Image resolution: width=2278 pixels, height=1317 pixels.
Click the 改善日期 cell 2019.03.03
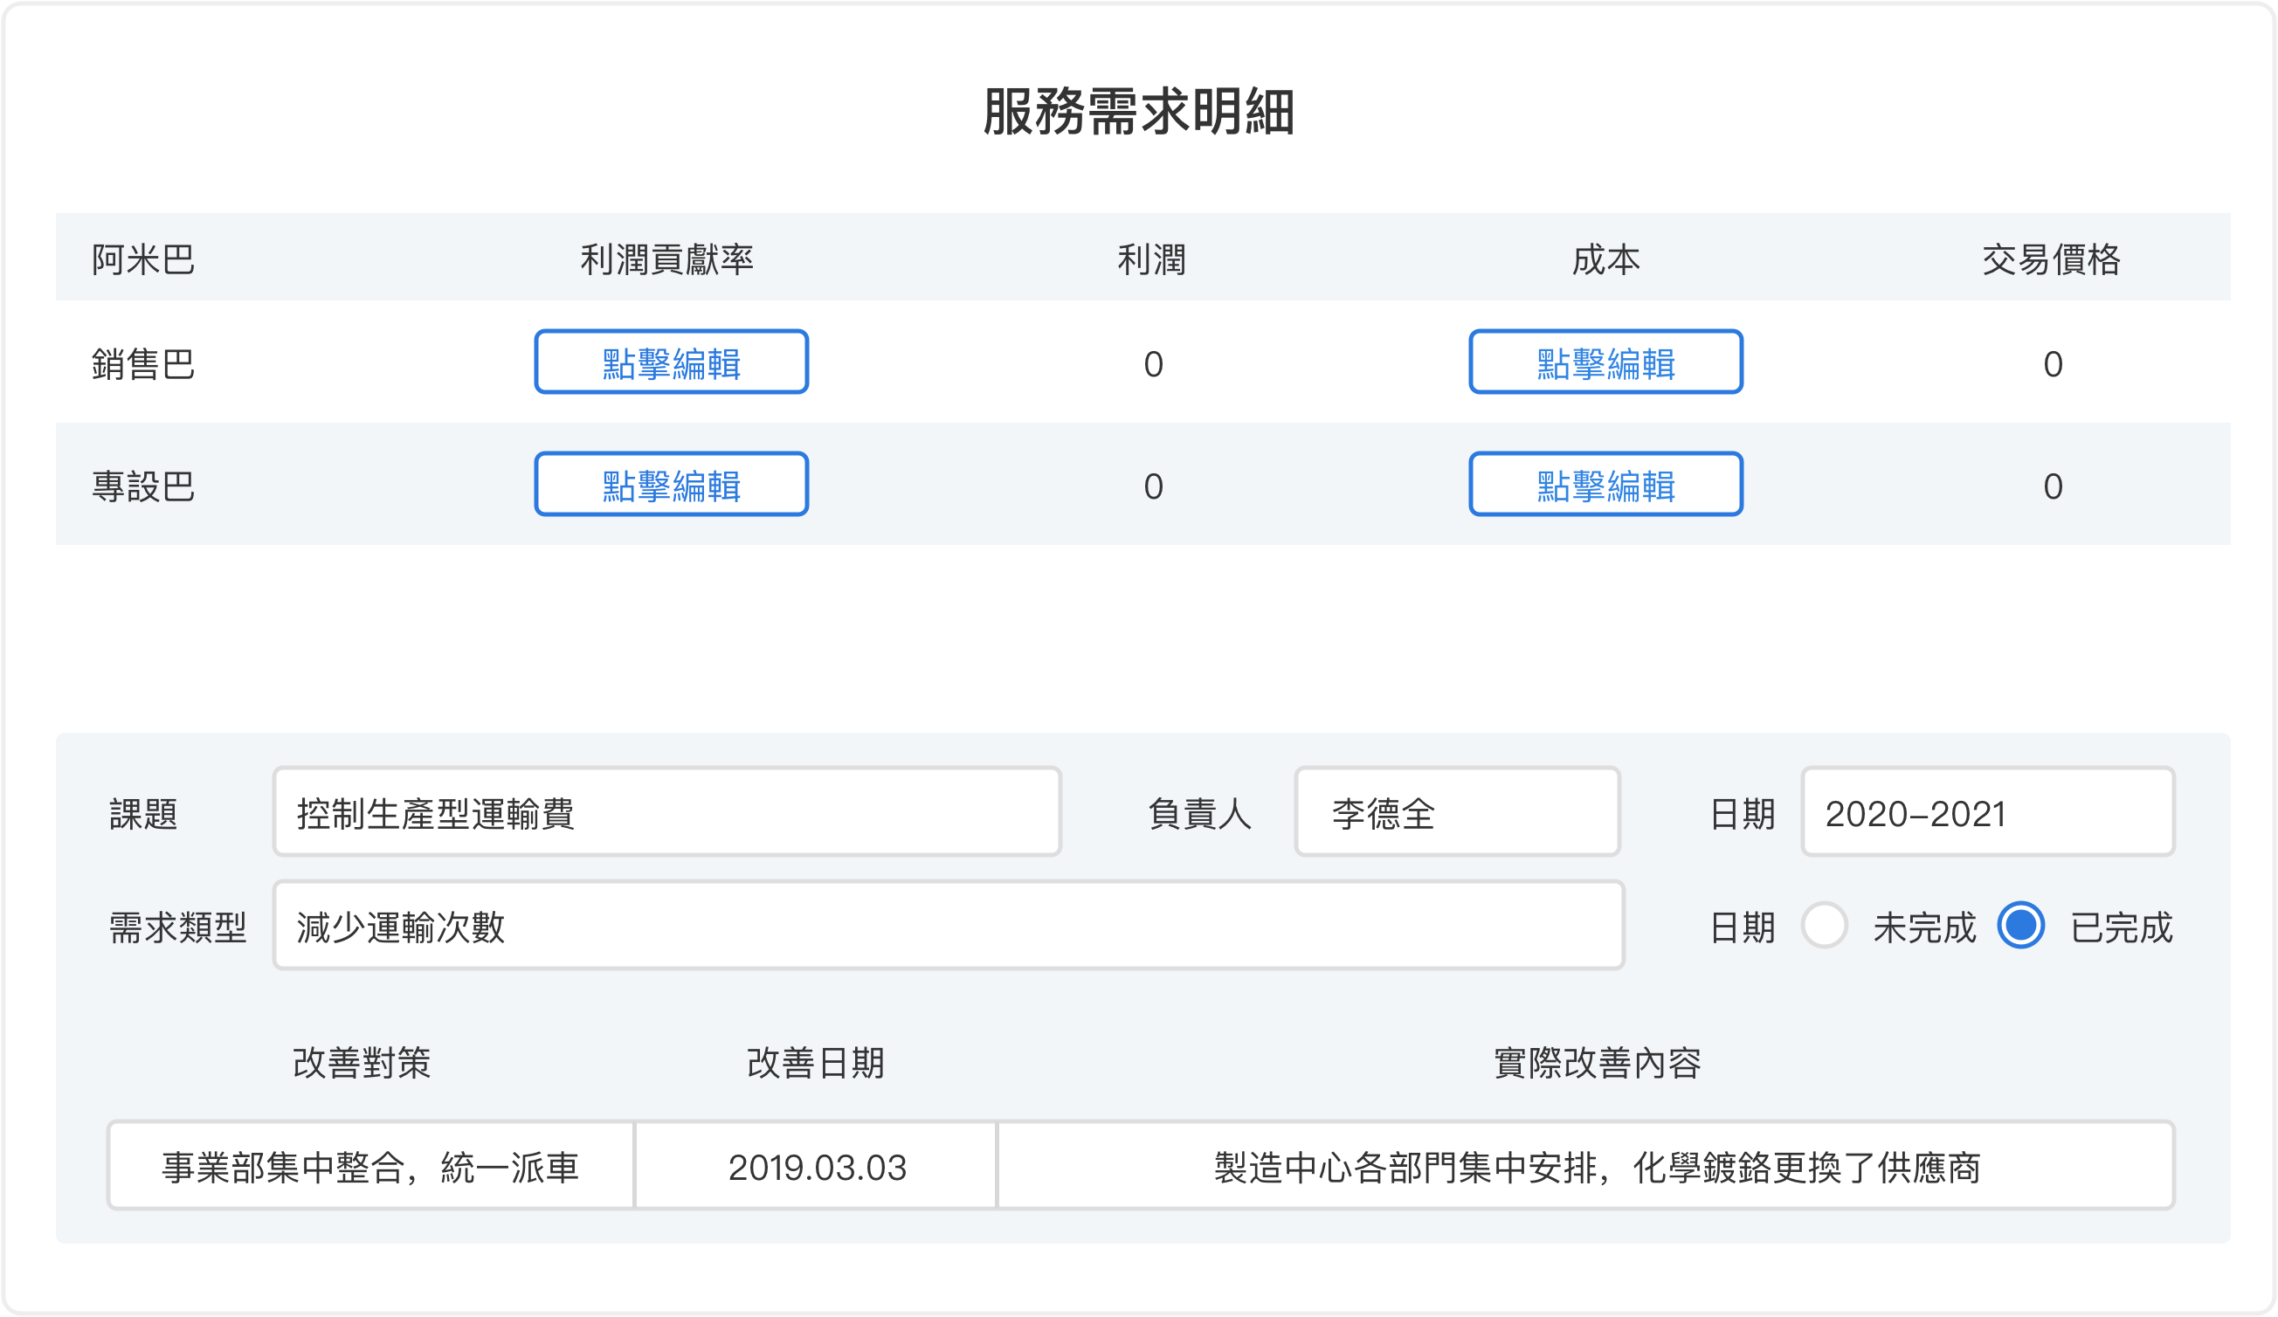click(817, 1165)
